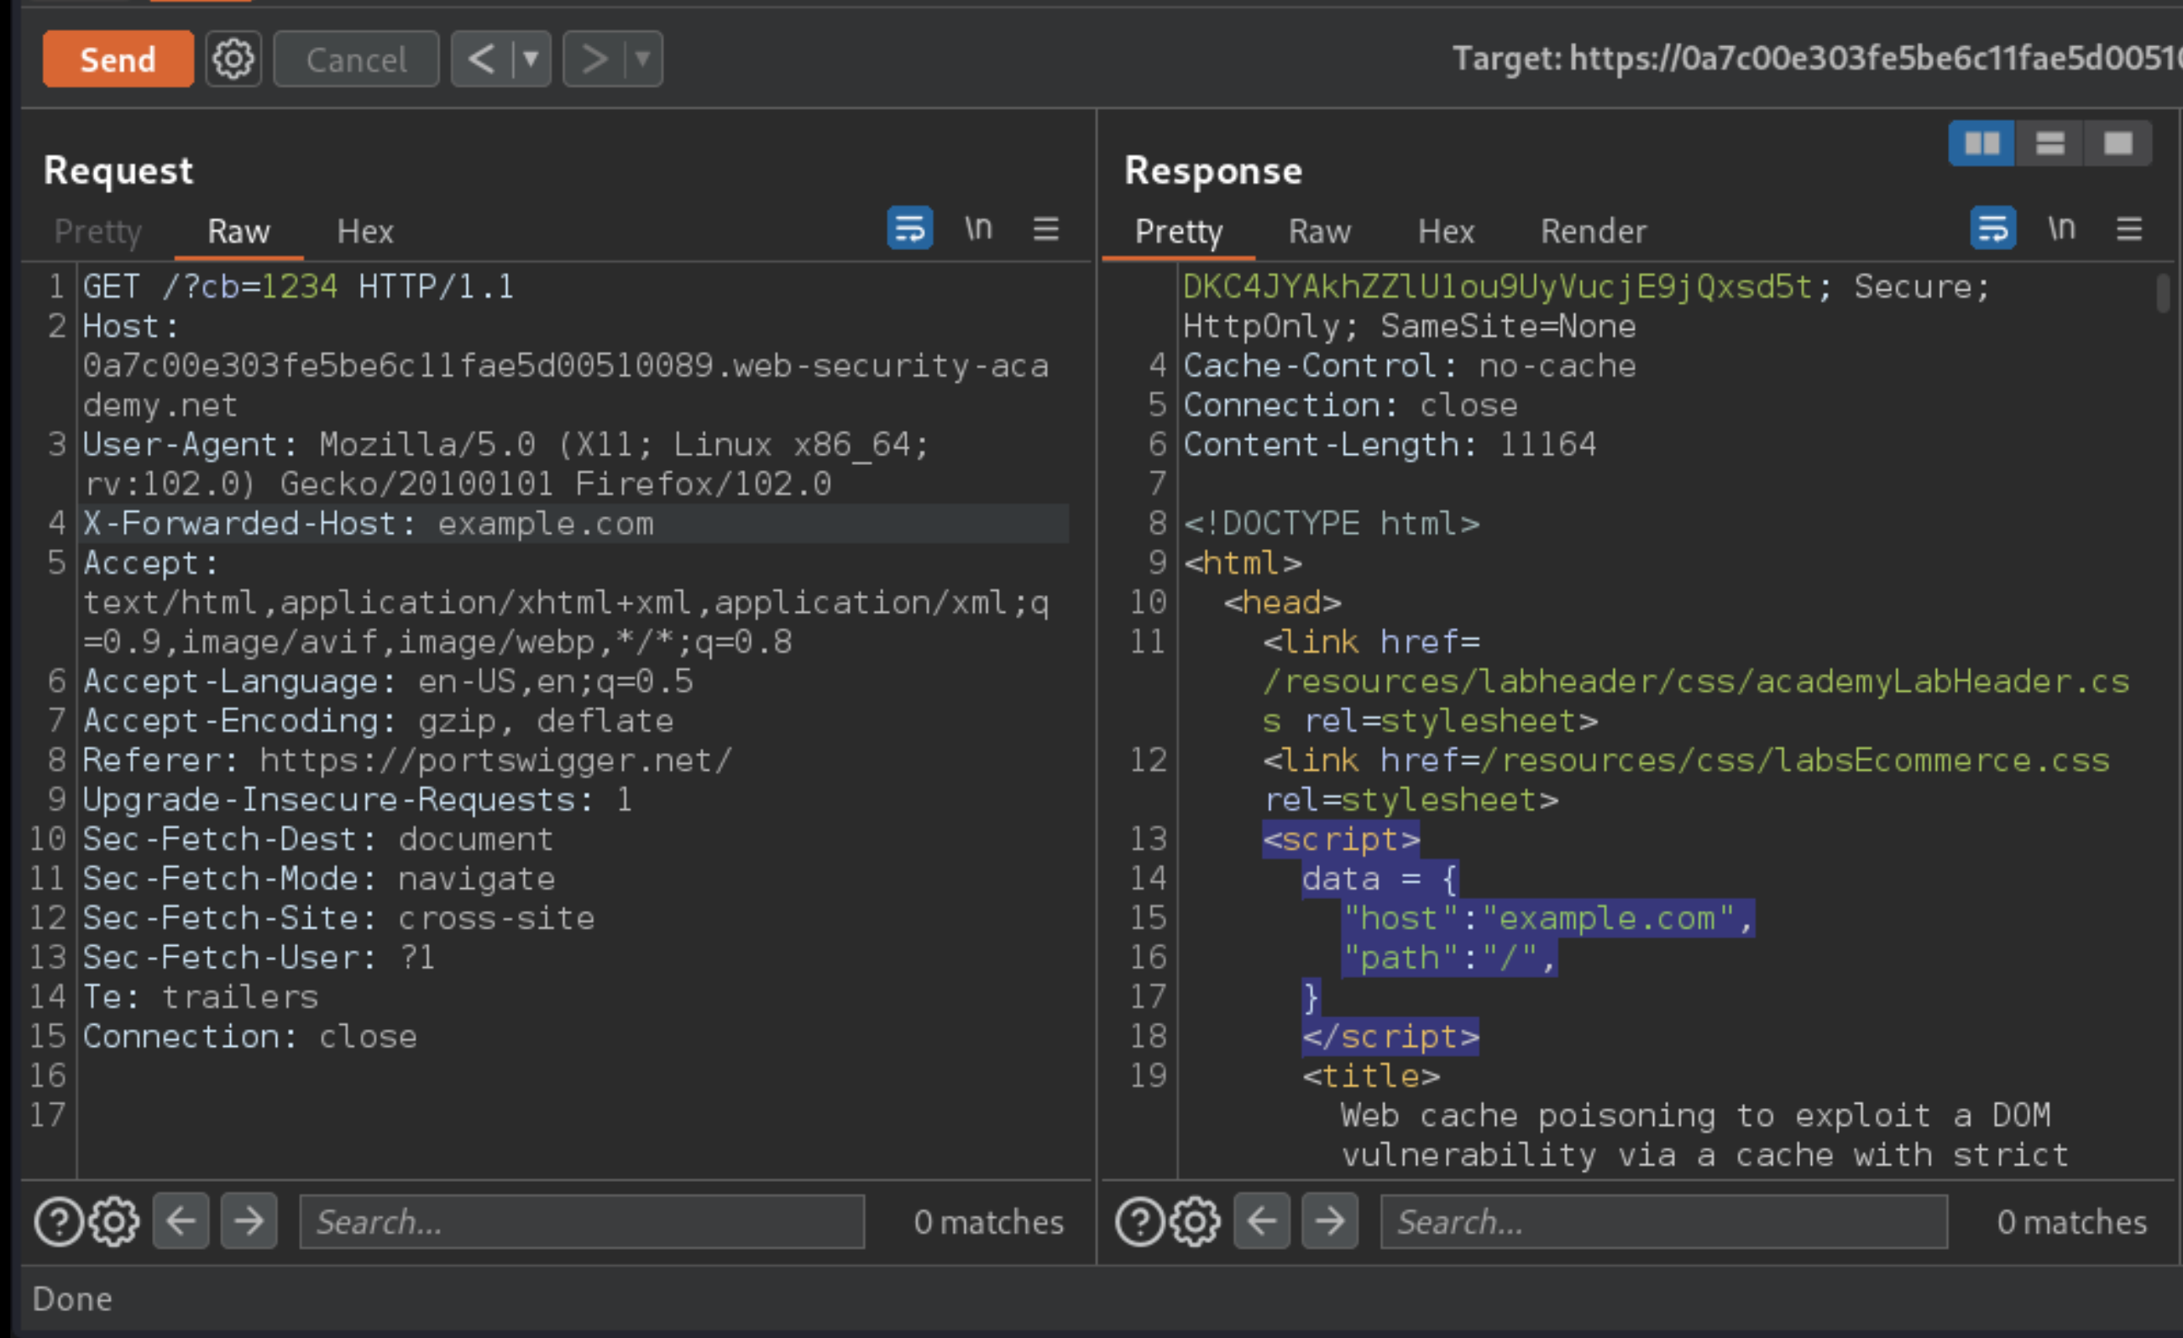Viewport: 2183px width, 1338px height.
Task: Click Sec-Fetch-Site: cross-site header
Action: [x=338, y=918]
